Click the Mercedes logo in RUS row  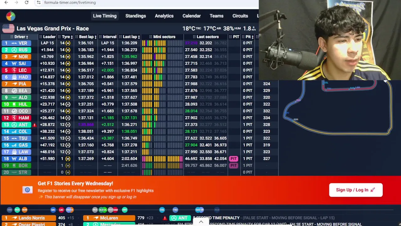point(14,50)
